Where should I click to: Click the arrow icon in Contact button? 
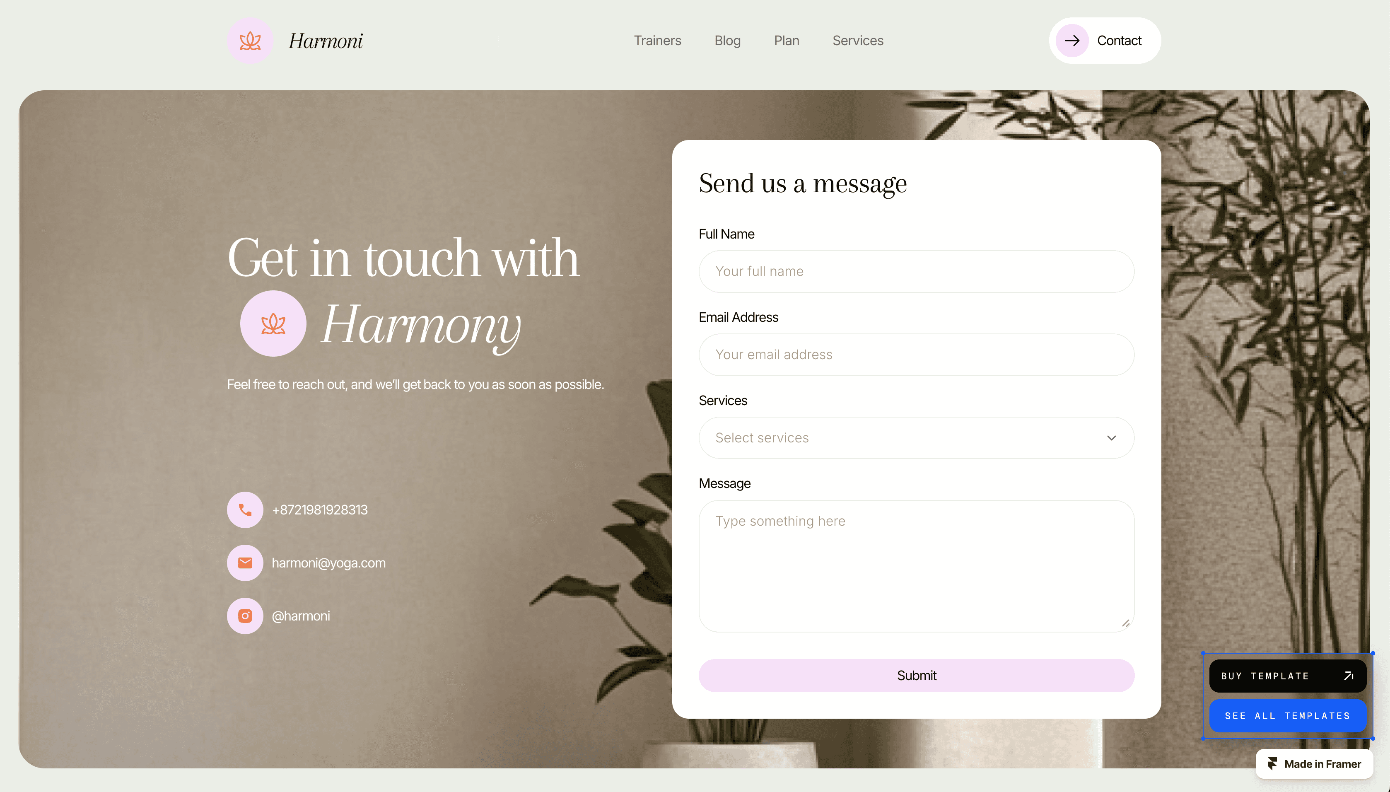click(1072, 41)
